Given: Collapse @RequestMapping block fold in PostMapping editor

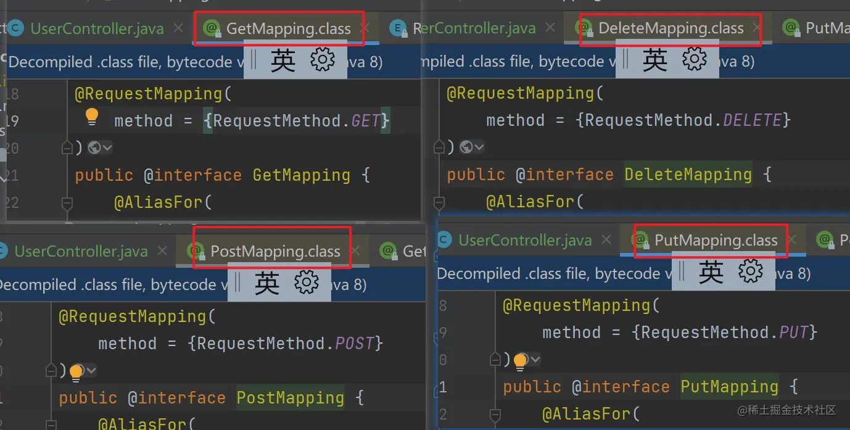Looking at the screenshot, I should [x=52, y=370].
